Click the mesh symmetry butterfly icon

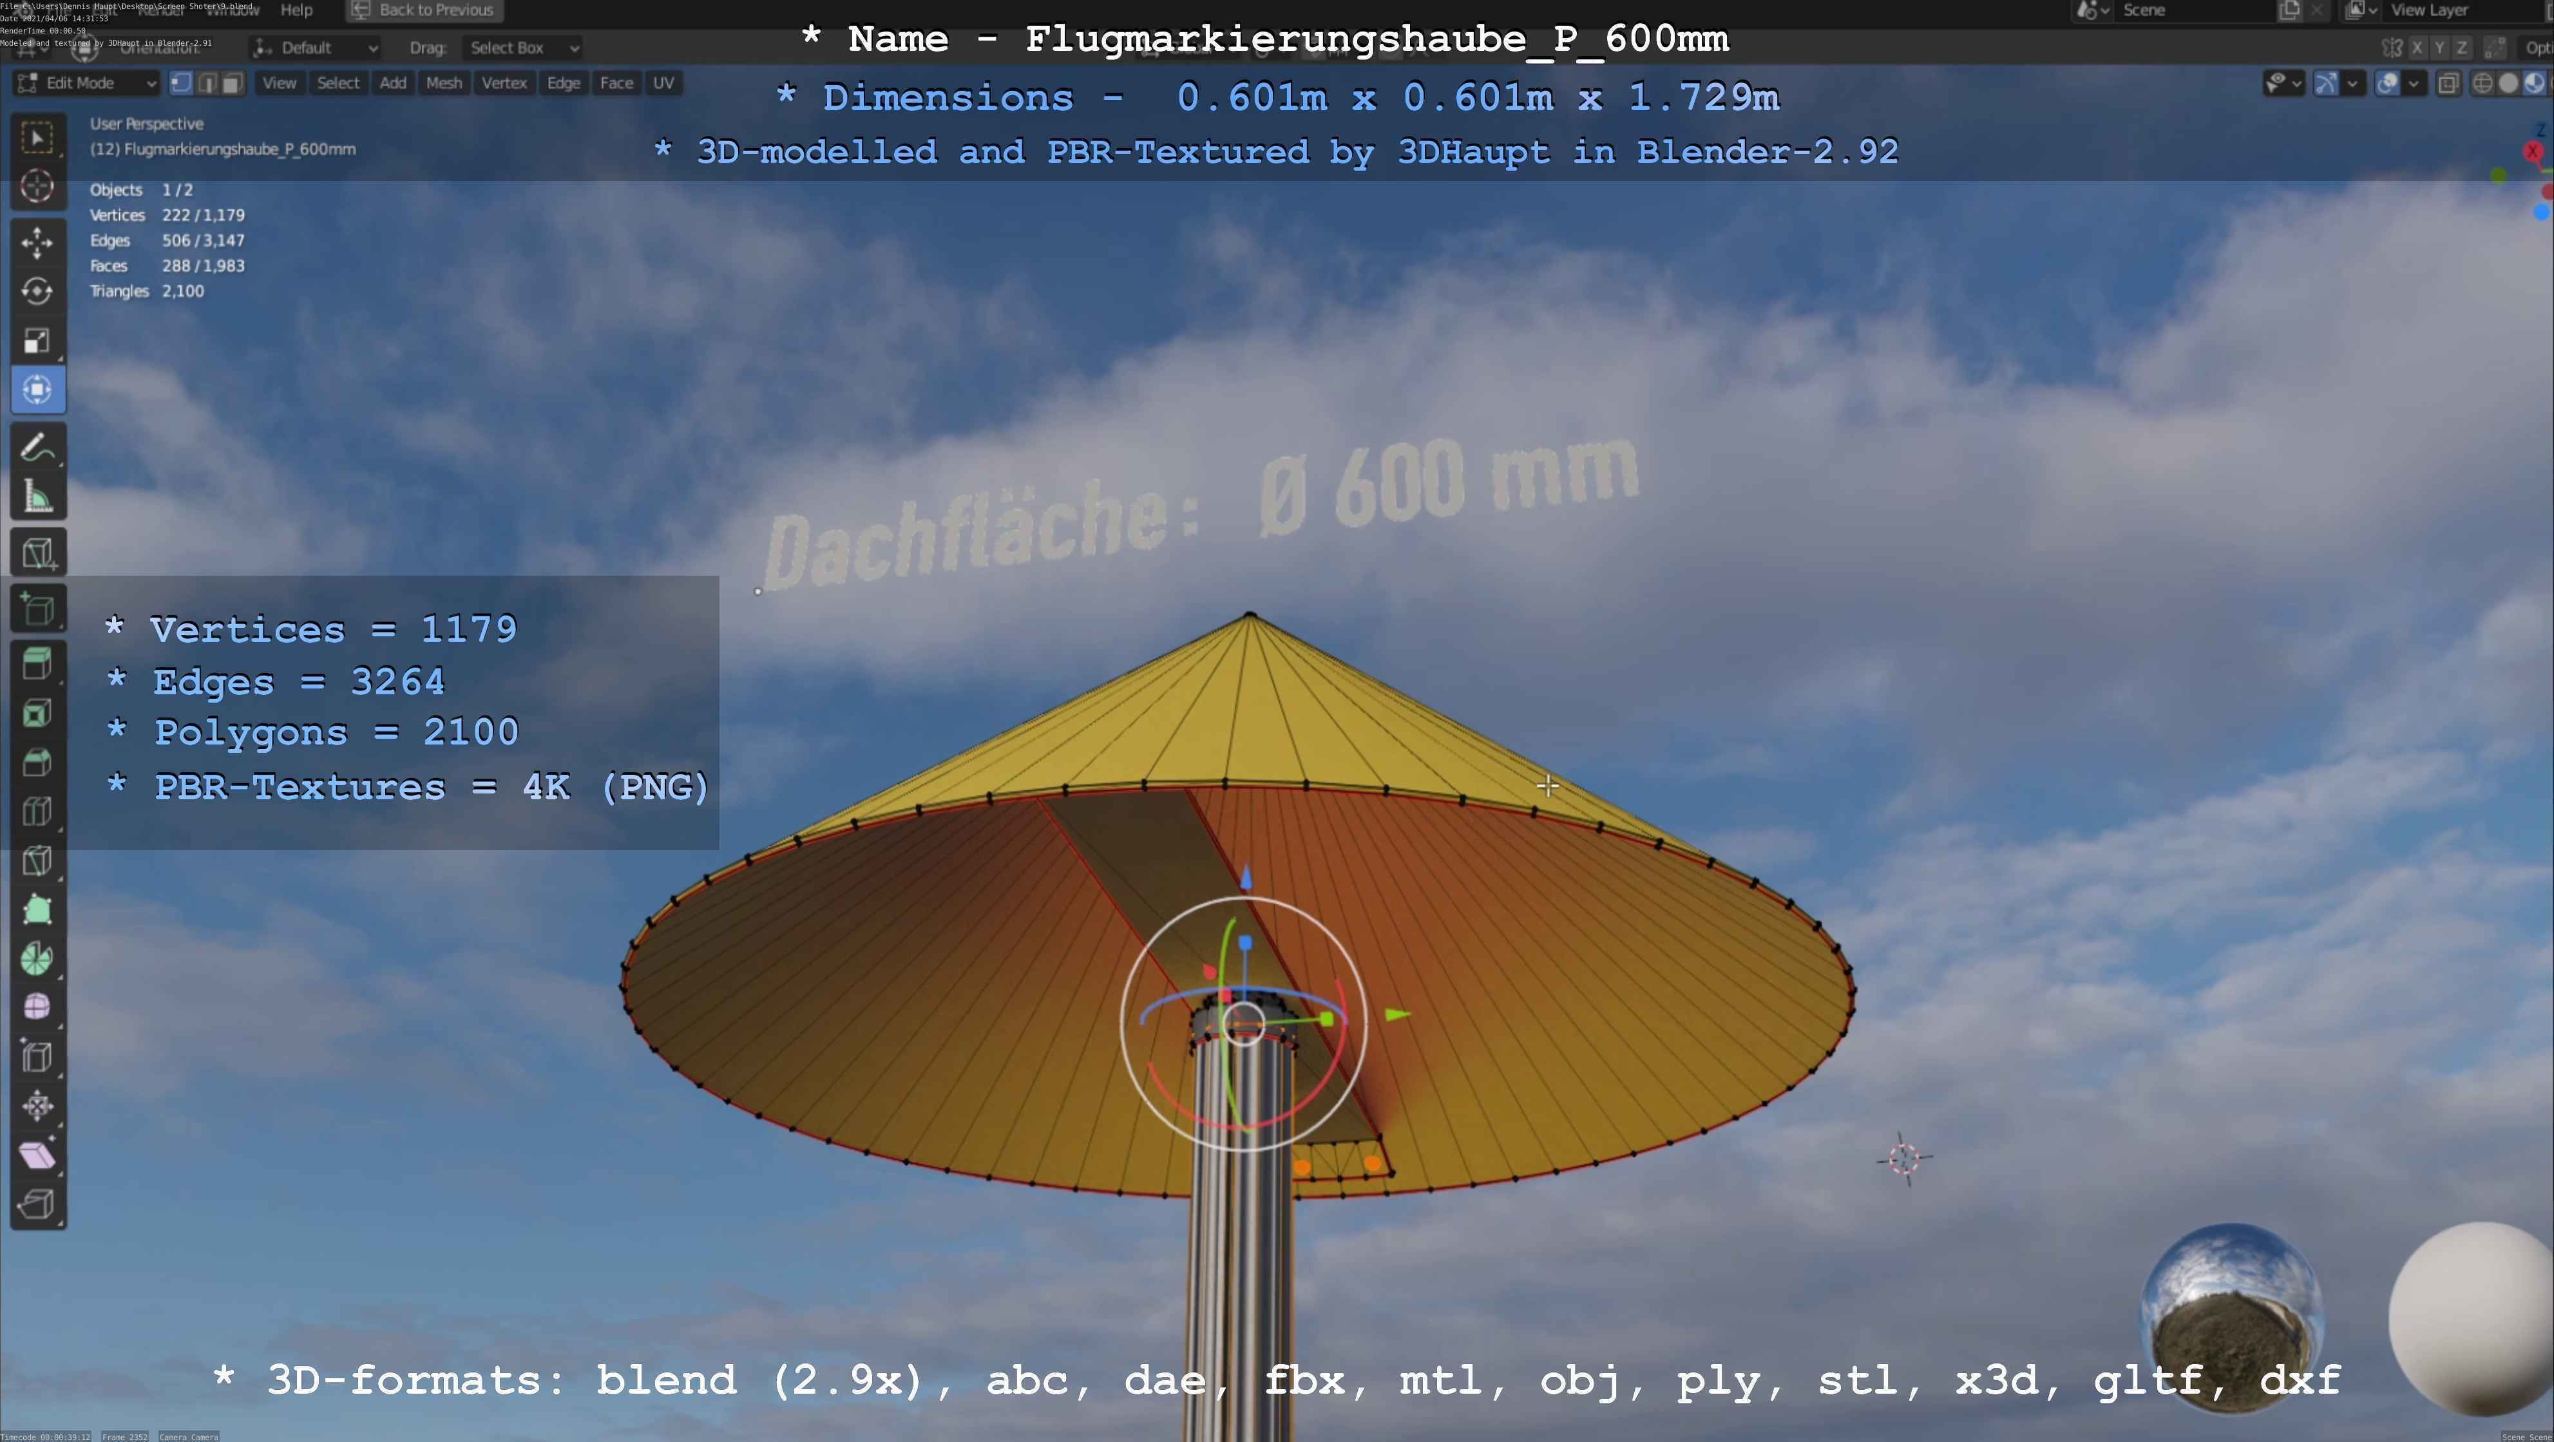pos(2392,48)
